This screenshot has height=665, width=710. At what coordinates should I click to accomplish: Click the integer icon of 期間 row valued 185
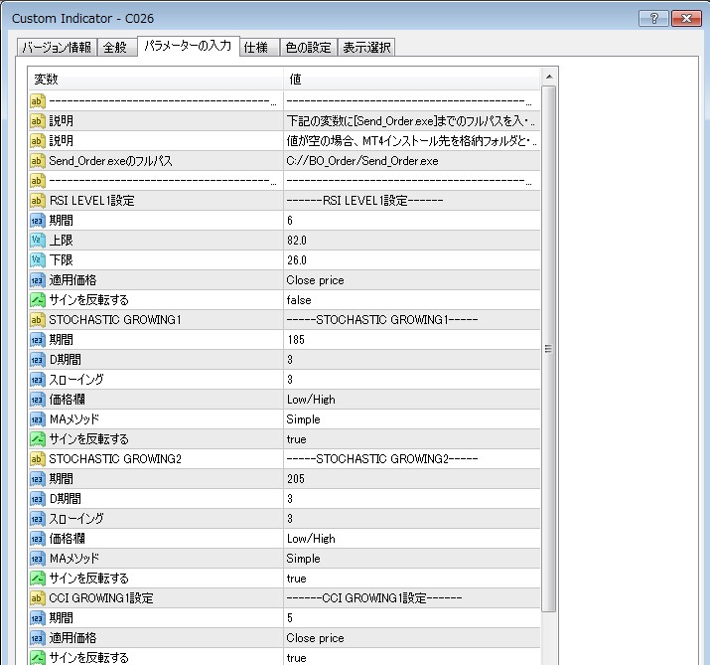(38, 340)
